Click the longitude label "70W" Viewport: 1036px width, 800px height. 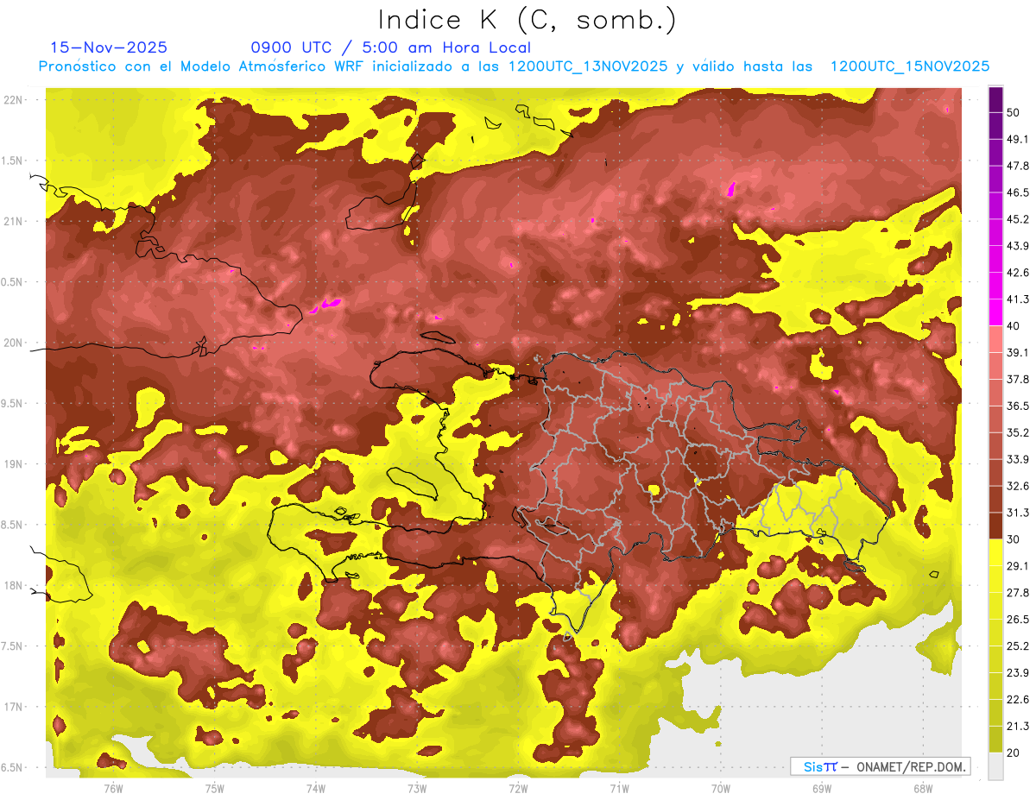[x=721, y=788]
